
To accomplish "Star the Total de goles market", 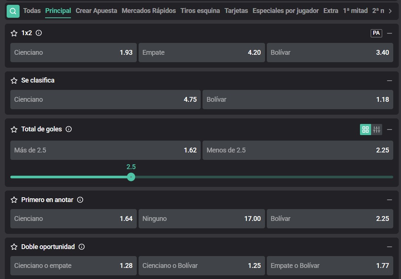I will tap(14, 130).
